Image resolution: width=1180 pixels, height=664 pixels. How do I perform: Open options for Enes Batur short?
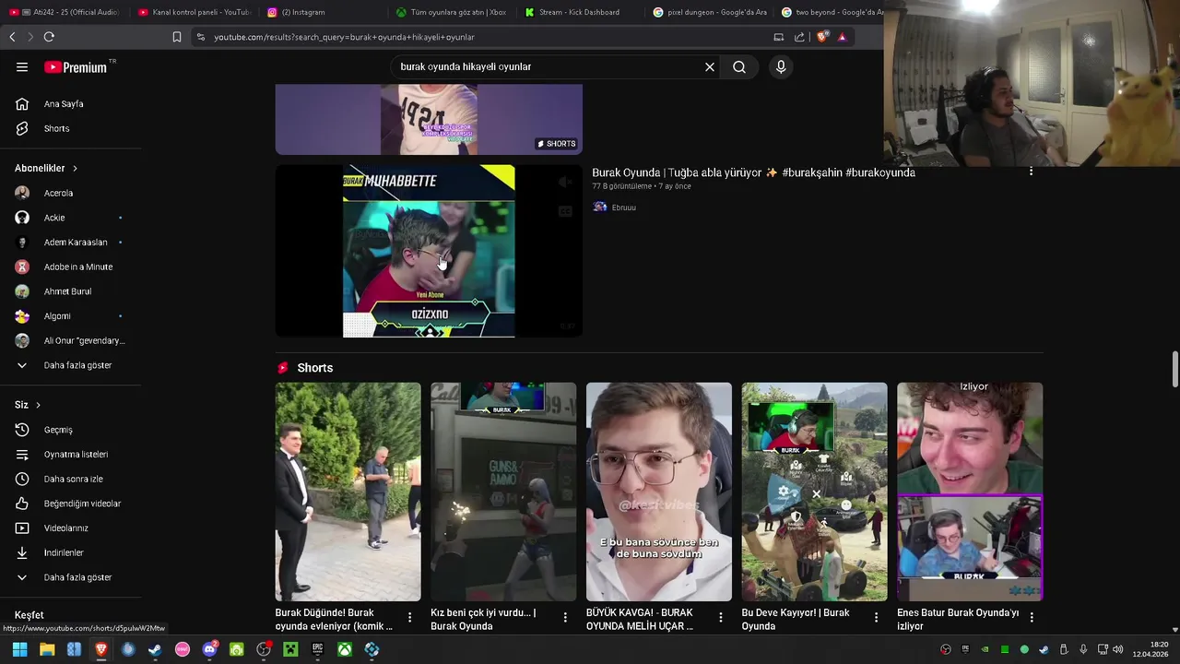[1032, 617]
